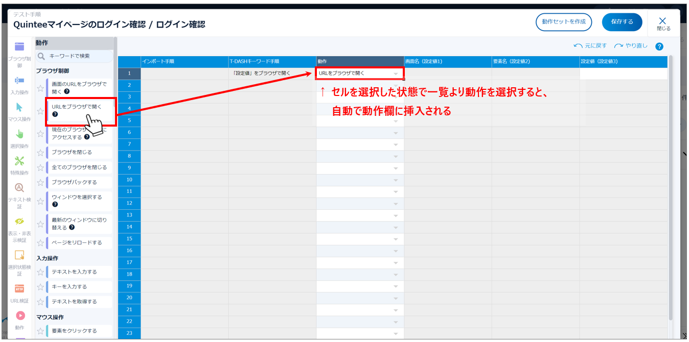Image resolution: width=689 pixels, height=342 pixels.
Task: Open the ブラウザ制御 category icon in sidebar
Action: [19, 47]
